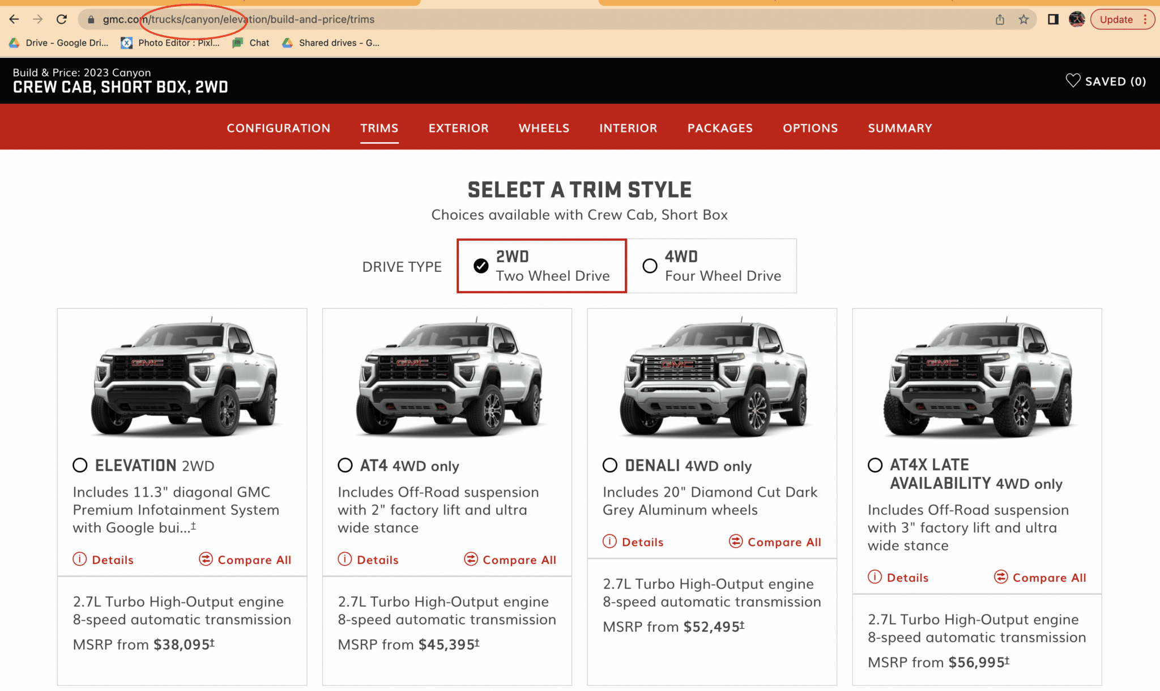The image size is (1160, 691).
Task: Open the Shared drives bookmark
Action: pyautogui.click(x=331, y=42)
